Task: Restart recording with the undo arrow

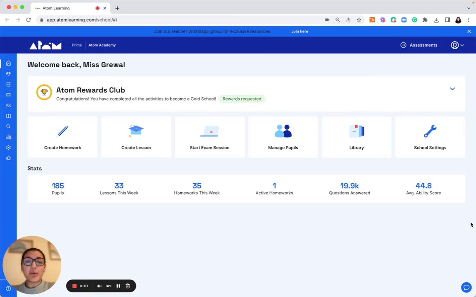Action: tap(109, 286)
